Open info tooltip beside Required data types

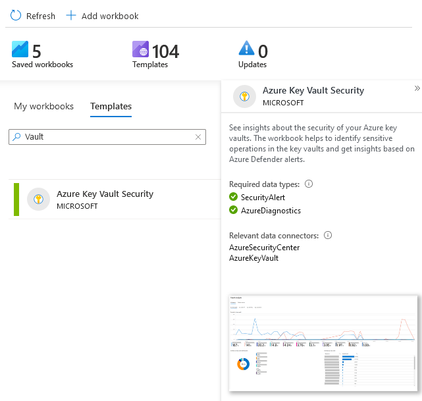[x=309, y=184]
